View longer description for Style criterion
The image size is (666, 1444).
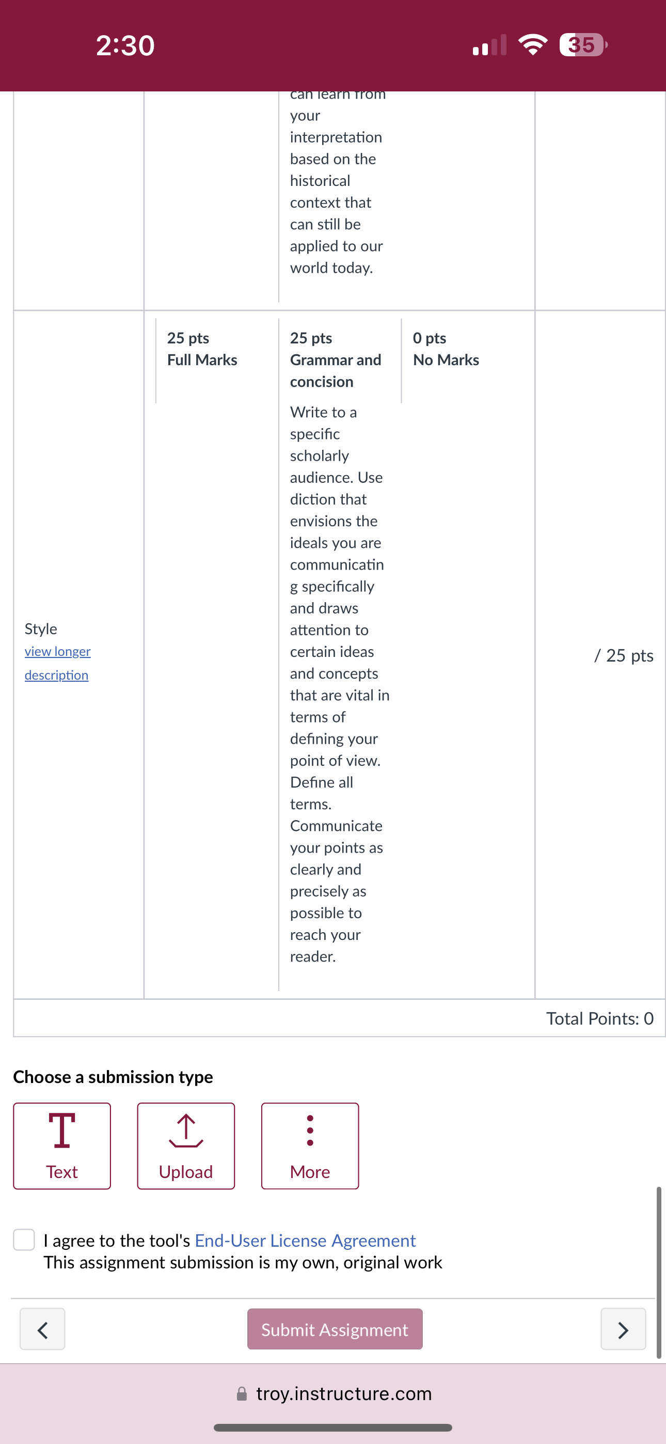coord(57,663)
